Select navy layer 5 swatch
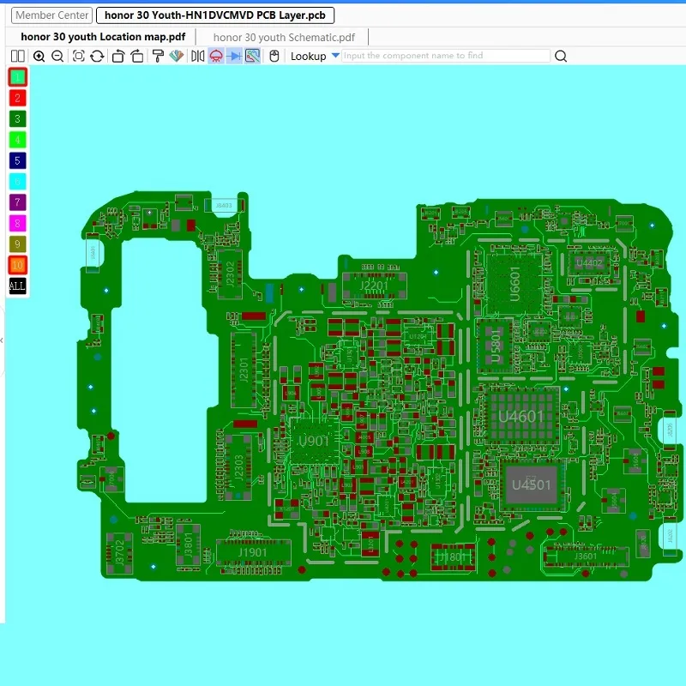Screen dimensions: 686x686 click(17, 160)
